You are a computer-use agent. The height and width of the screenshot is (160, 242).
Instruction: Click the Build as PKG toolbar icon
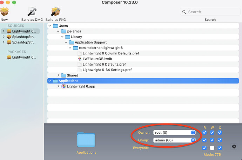tap(55, 12)
